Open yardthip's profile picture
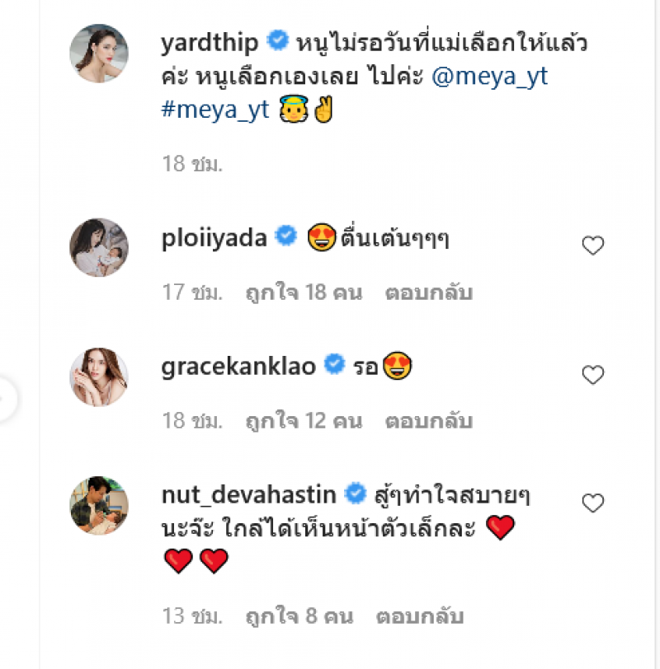This screenshot has height=669, width=660. point(99,54)
